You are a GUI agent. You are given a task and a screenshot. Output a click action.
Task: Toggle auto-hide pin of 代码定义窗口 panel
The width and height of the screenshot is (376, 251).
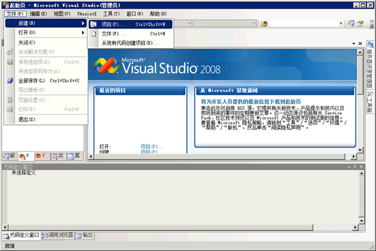pyautogui.click(x=355, y=167)
